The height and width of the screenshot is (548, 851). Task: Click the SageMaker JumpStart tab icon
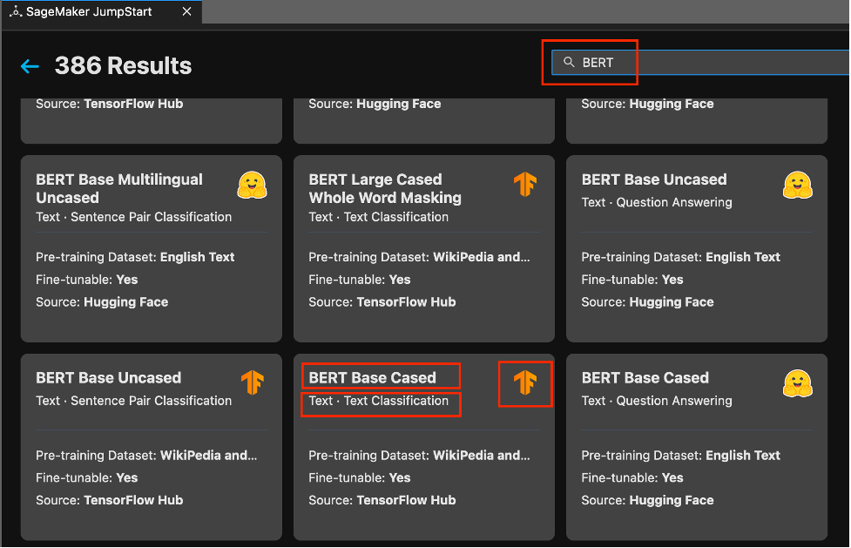click(x=17, y=12)
